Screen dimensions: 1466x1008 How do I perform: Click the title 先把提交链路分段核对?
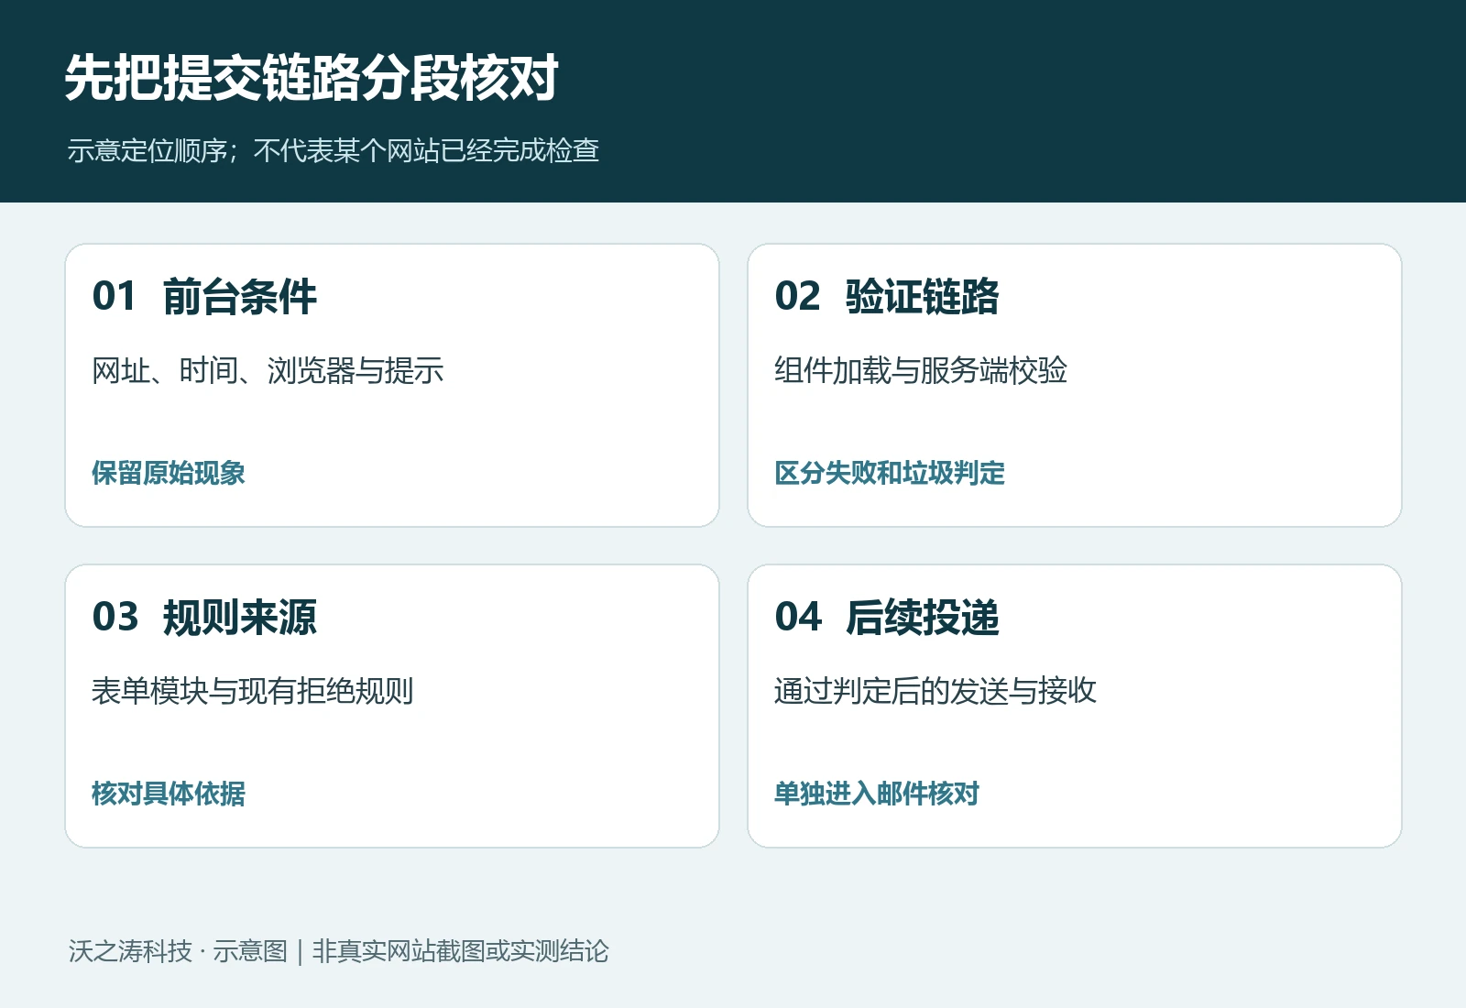tap(312, 77)
